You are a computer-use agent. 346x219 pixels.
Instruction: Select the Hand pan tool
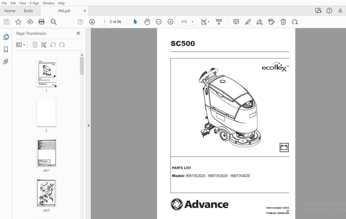[x=147, y=22]
